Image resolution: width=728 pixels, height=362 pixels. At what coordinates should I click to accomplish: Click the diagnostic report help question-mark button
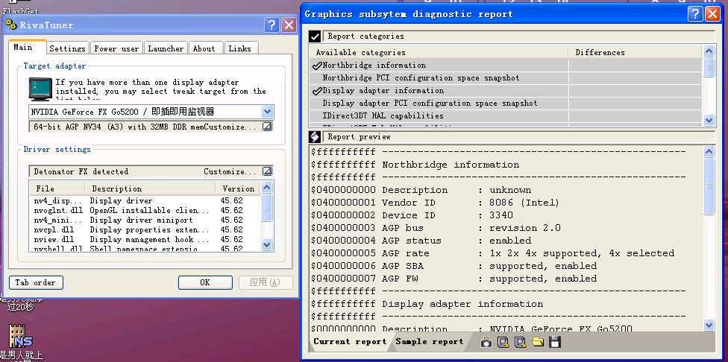point(695,14)
